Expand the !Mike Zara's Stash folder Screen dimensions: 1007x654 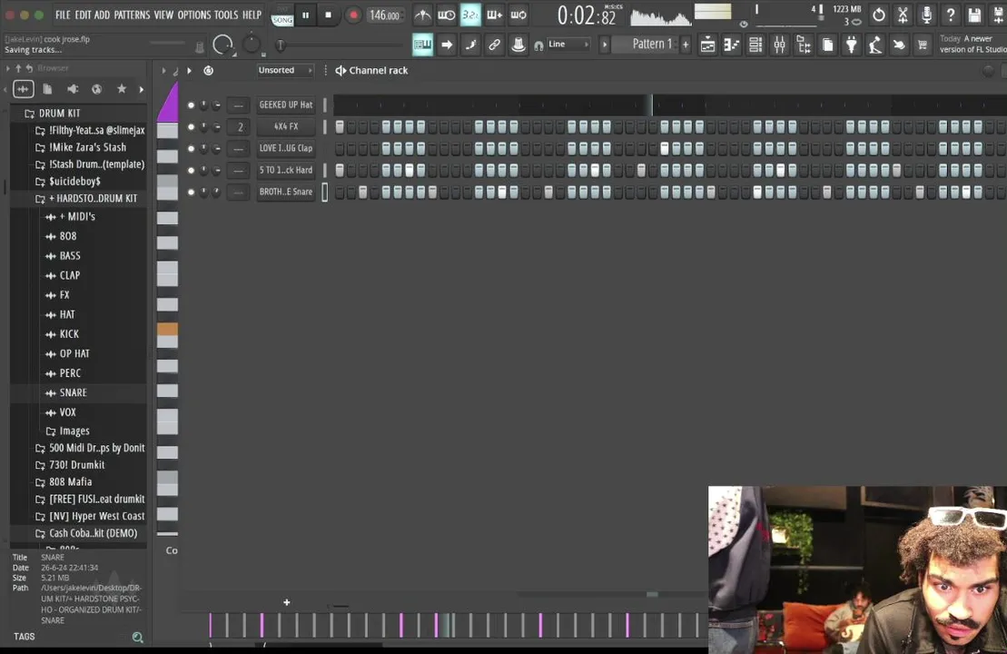80,147
